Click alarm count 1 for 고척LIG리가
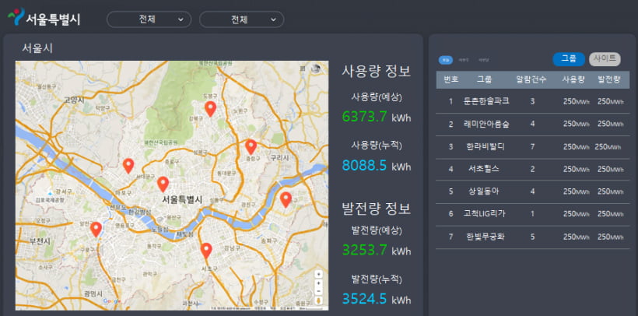The height and width of the screenshot is (316, 638). click(533, 214)
